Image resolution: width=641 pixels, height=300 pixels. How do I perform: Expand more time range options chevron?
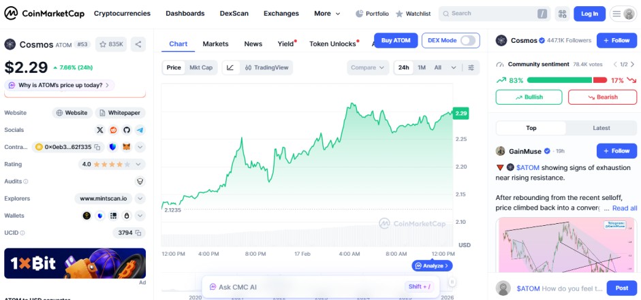click(x=454, y=67)
